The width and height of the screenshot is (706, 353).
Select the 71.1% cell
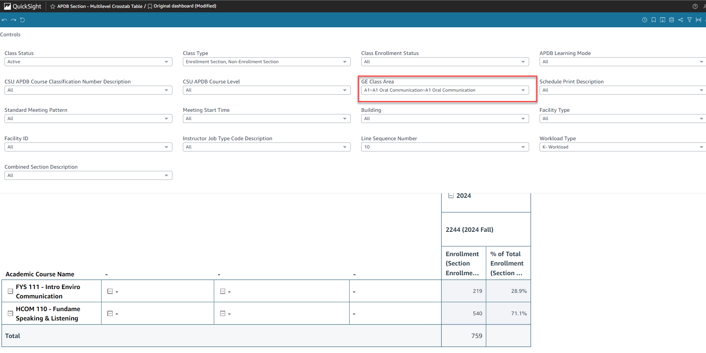509,313
